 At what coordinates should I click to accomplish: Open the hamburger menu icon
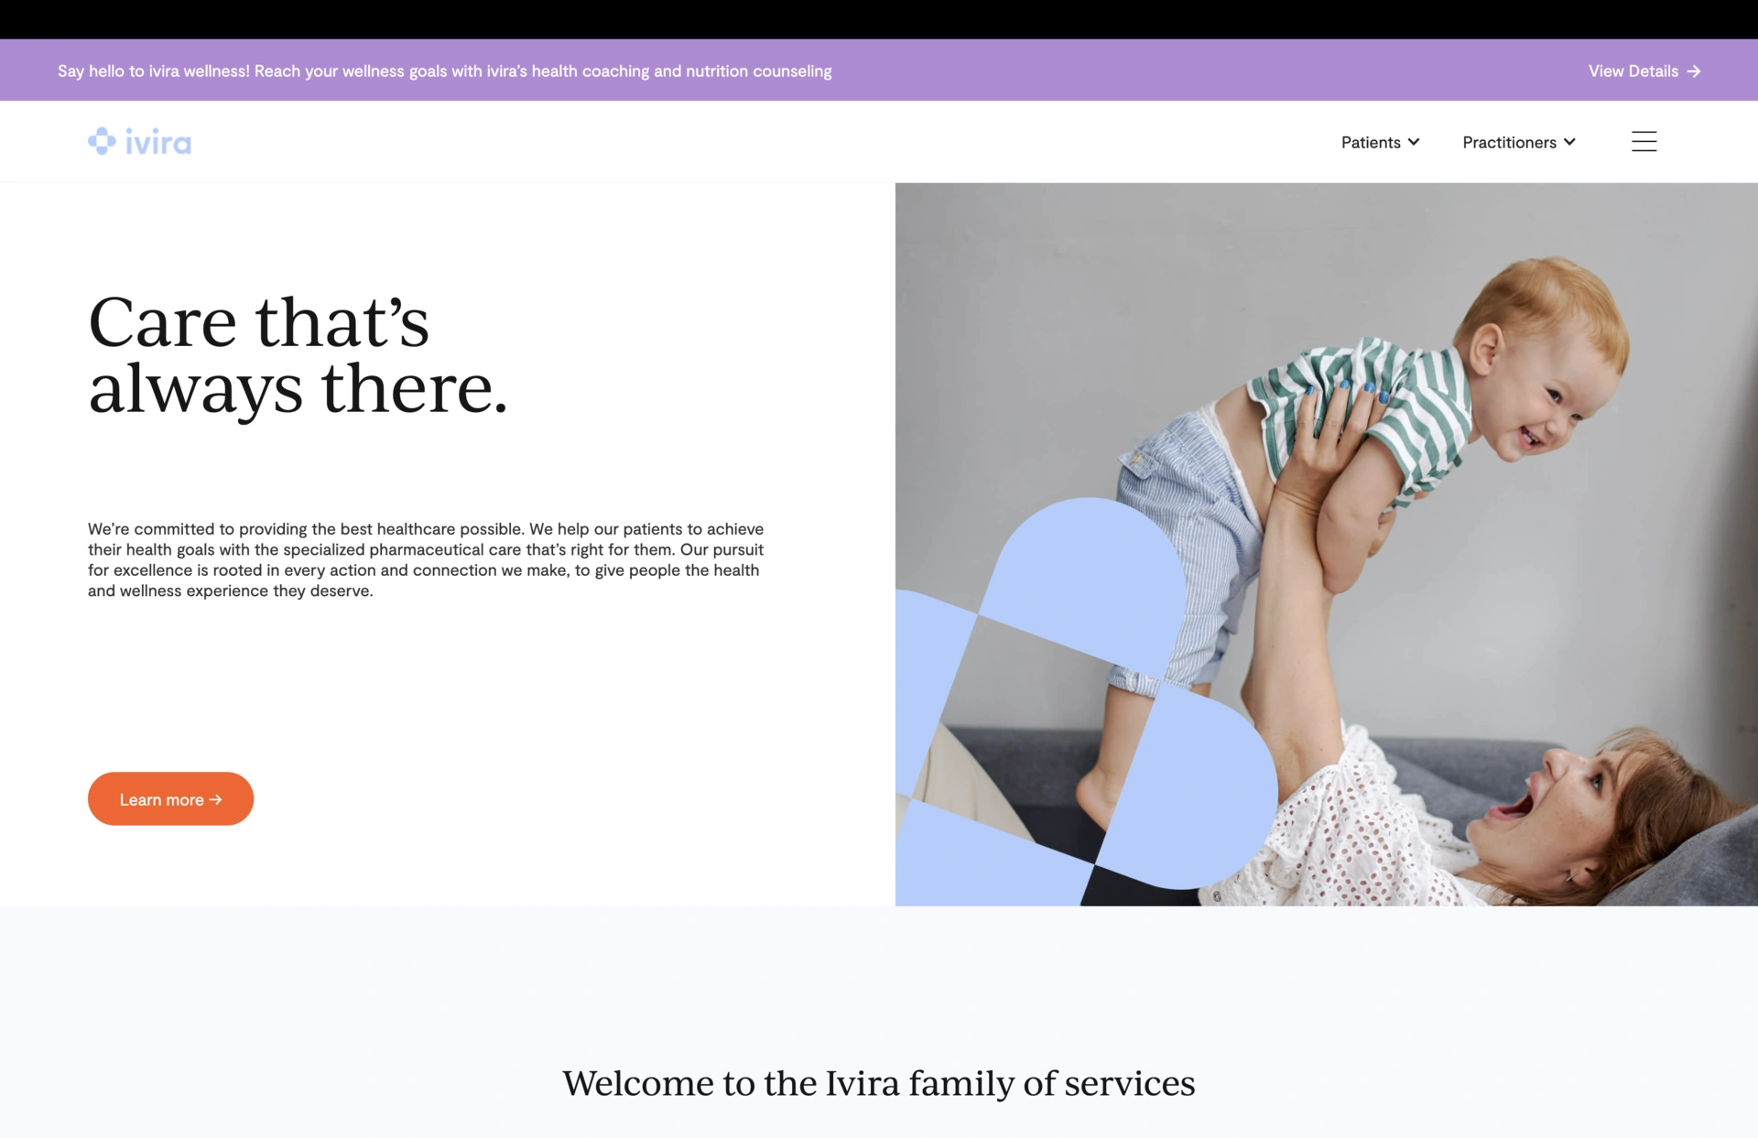(1644, 142)
